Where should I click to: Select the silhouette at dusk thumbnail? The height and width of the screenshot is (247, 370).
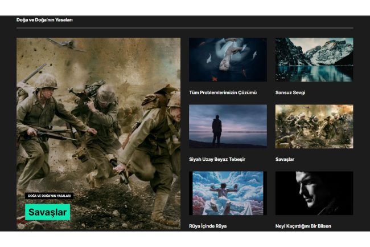(228, 126)
